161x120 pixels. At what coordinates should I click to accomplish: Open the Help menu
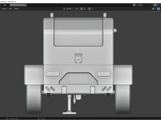pos(5,5)
